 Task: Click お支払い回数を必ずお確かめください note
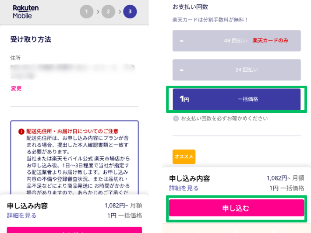pyautogui.click(x=224, y=118)
